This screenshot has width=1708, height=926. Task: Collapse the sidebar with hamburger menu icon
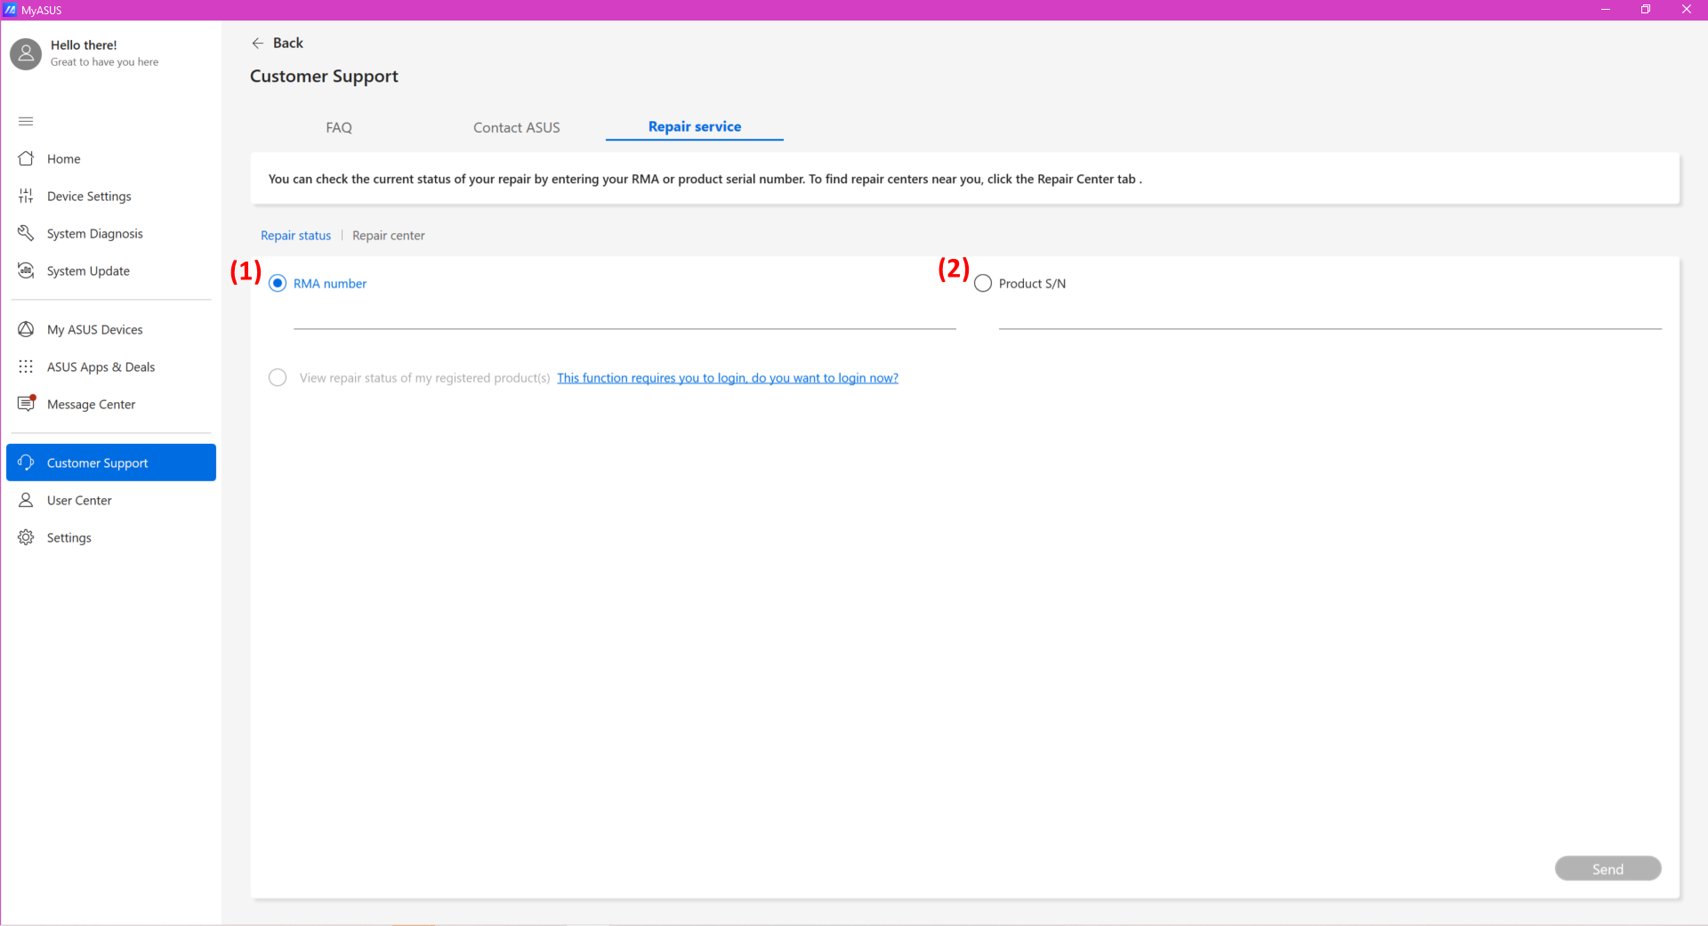(x=26, y=121)
